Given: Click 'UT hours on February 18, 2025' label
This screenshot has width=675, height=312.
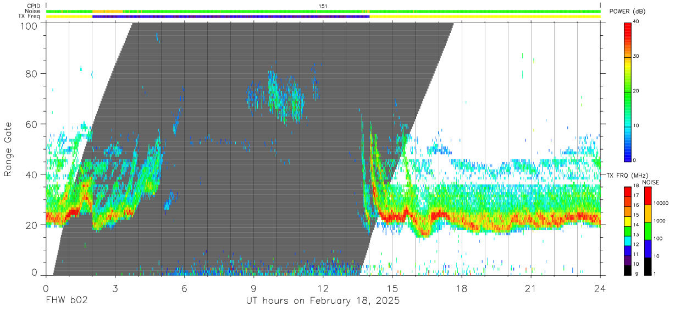Looking at the screenshot, I should tap(323, 302).
